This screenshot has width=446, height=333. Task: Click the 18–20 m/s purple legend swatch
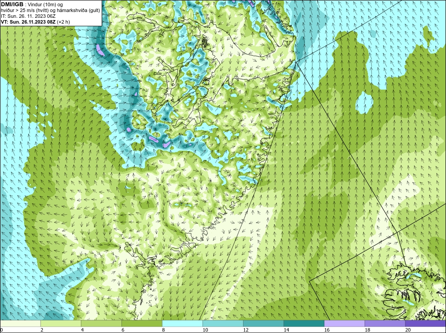click(x=385, y=324)
